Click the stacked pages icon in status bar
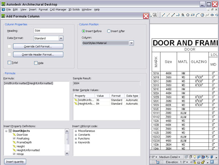 pyautogui.click(x=190, y=157)
